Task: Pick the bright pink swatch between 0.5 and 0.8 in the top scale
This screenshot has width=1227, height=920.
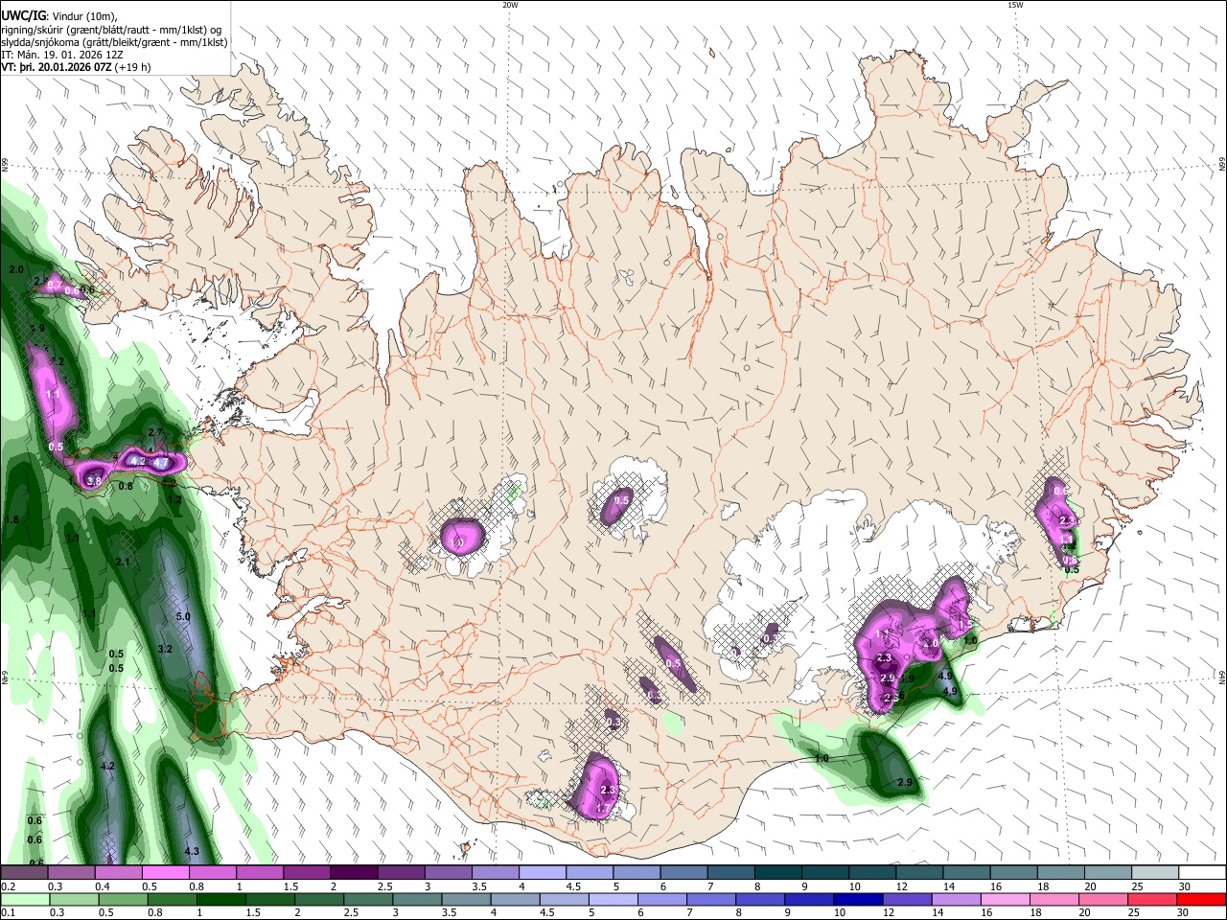Action: click(166, 873)
